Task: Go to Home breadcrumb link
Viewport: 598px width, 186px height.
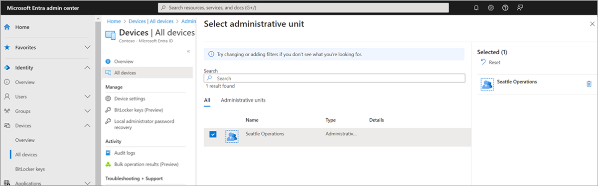Action: tap(114, 21)
